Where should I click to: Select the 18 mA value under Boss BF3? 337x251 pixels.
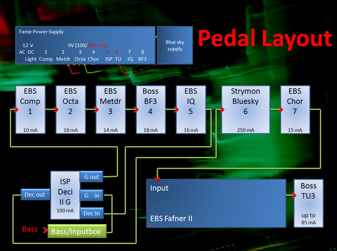coord(151,130)
